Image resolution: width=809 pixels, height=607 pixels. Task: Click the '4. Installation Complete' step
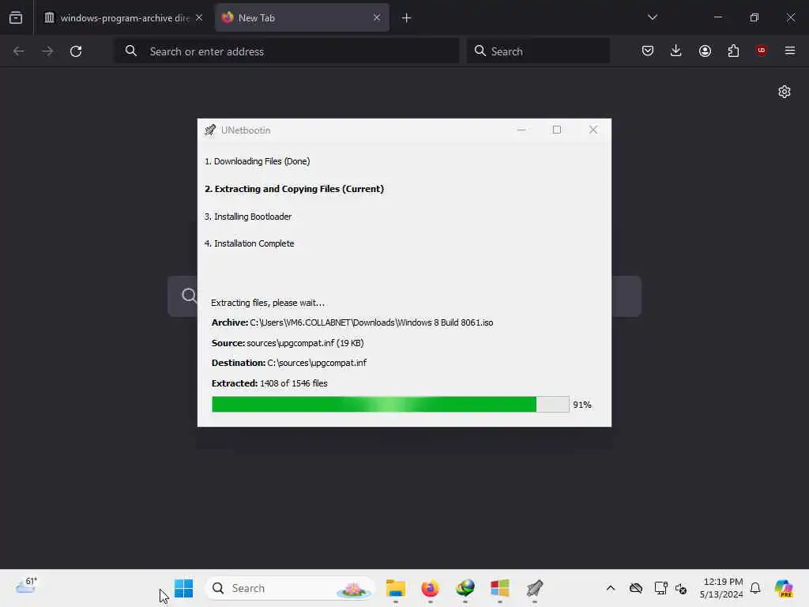coord(249,243)
